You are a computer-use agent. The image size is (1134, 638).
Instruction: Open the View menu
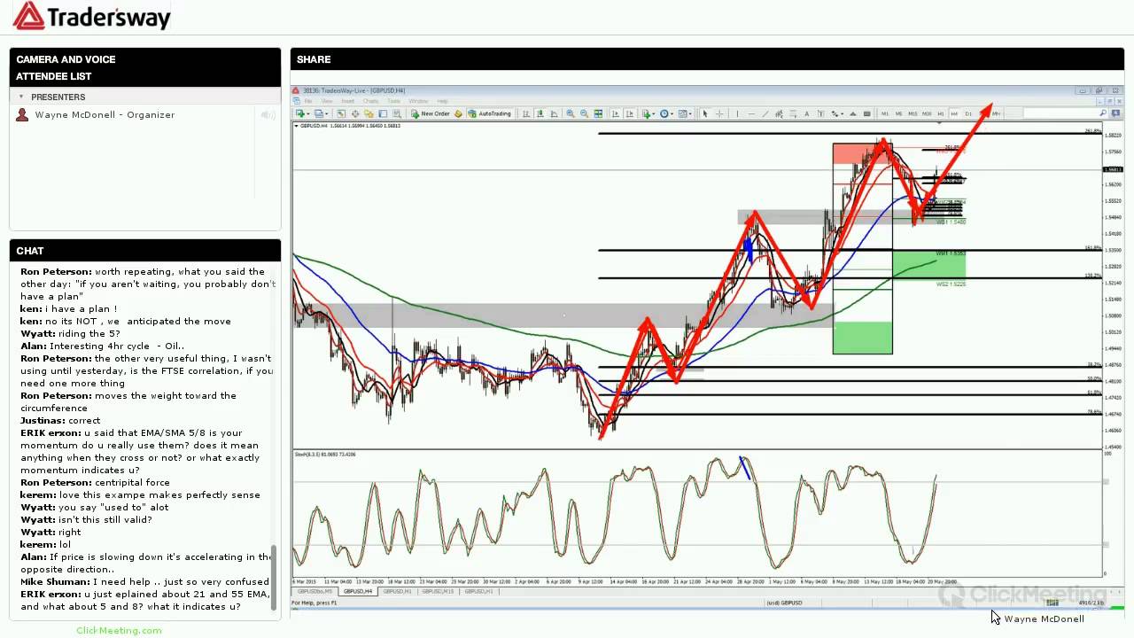coord(327,101)
